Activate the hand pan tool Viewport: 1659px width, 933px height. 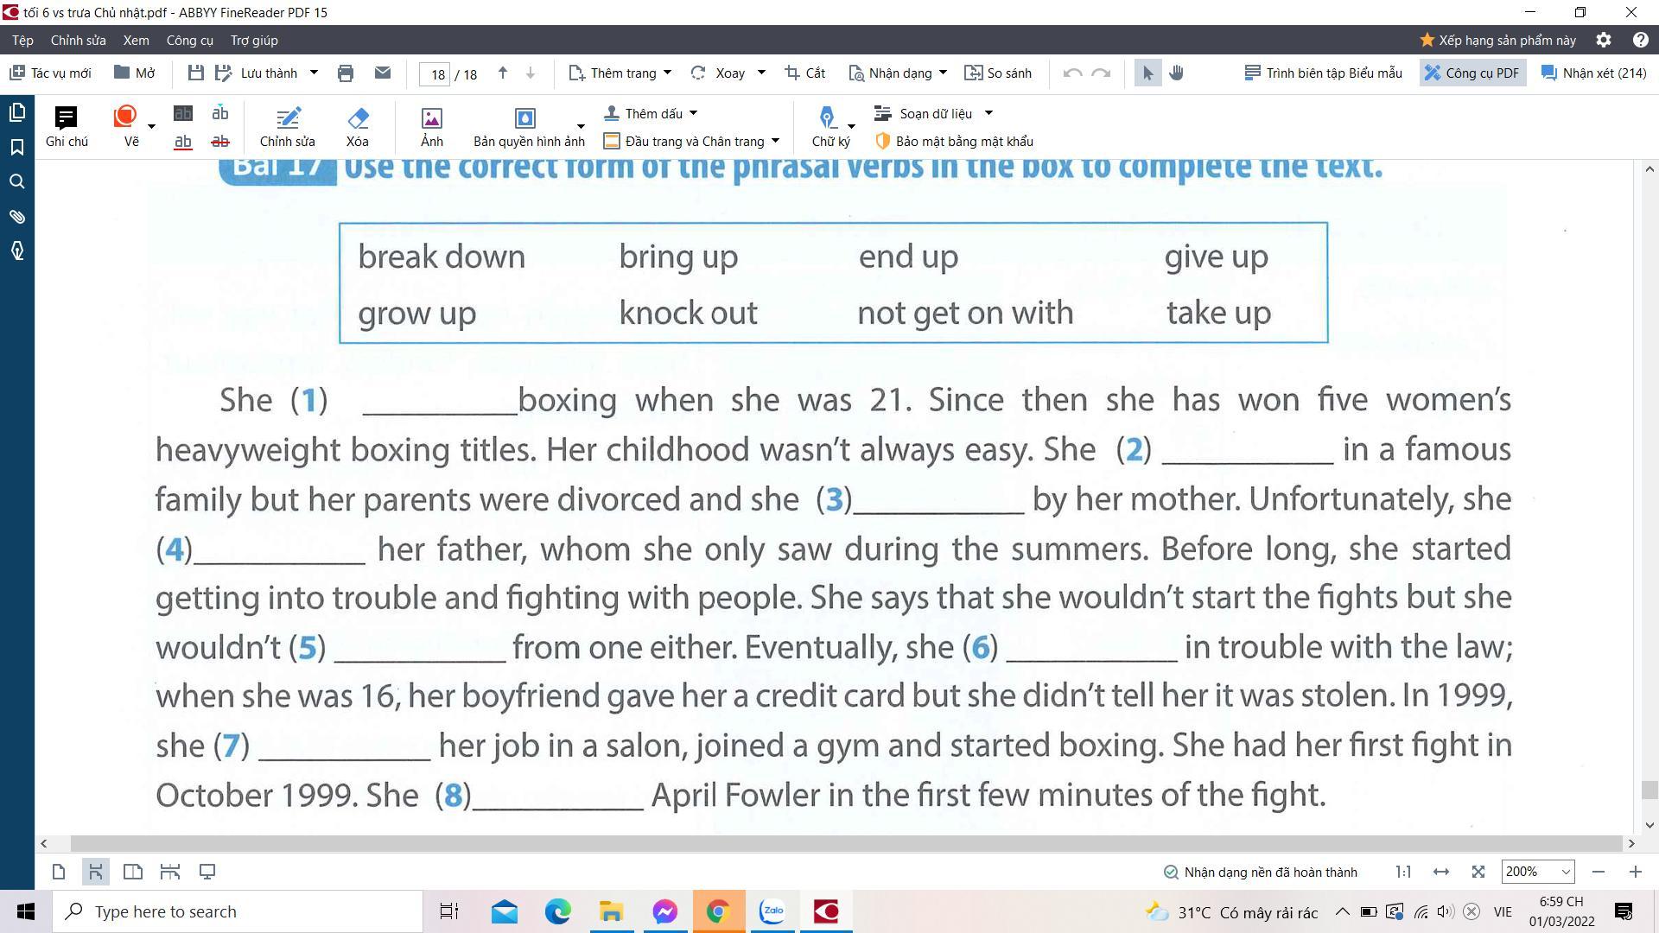click(1176, 73)
